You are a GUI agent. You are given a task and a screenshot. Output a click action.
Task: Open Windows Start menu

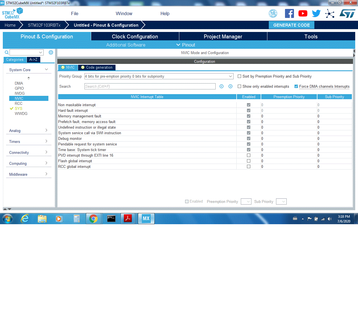pos(8,219)
